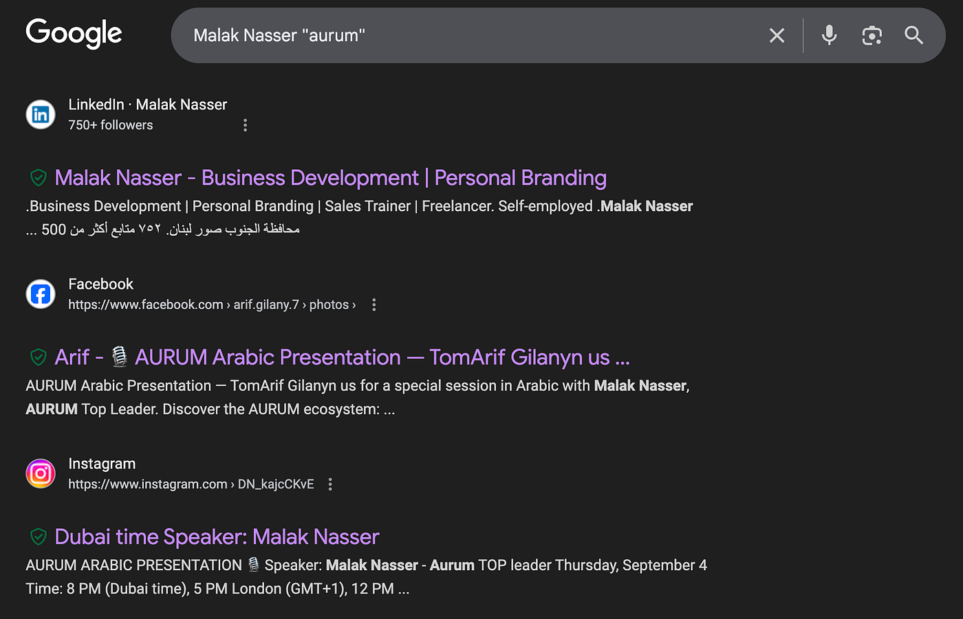Click shield icon beside AURUM Arabic Presentation
963x619 pixels.
tap(39, 357)
